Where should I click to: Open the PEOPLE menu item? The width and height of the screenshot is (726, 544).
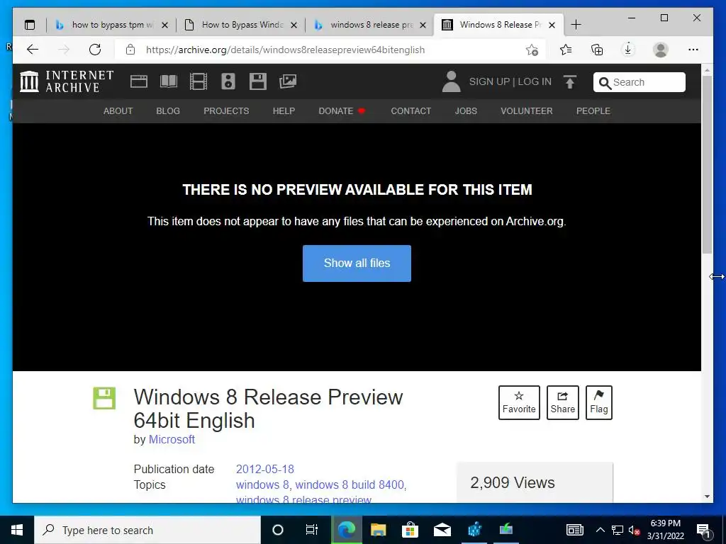[x=593, y=111]
